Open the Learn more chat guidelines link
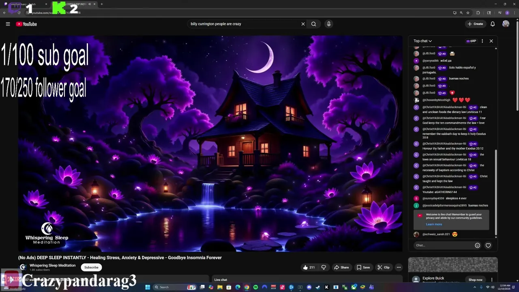 click(x=434, y=224)
